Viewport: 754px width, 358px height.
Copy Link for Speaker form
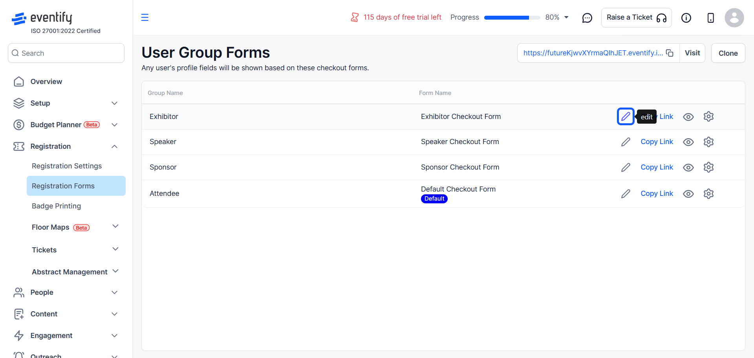click(x=657, y=142)
